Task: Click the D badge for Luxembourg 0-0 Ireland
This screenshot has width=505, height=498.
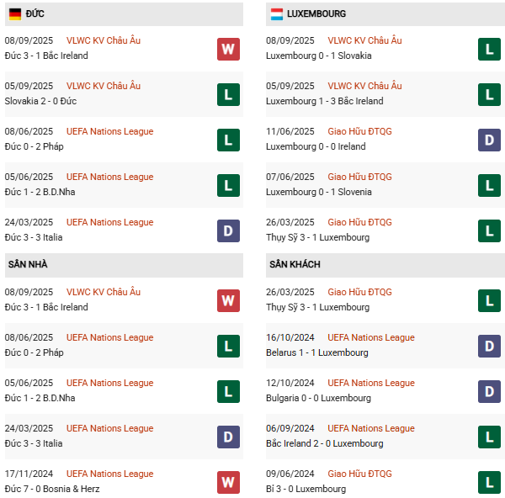Action: [490, 140]
